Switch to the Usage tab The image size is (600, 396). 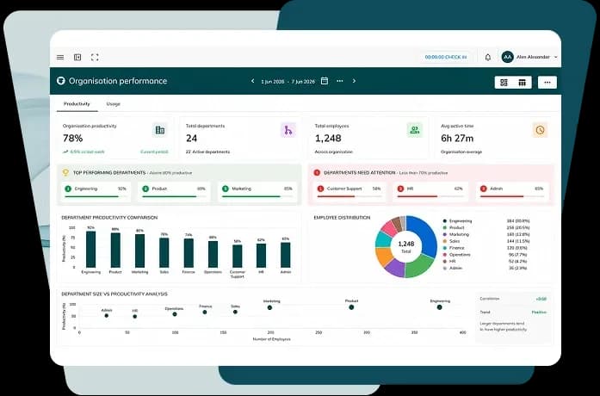tap(114, 103)
